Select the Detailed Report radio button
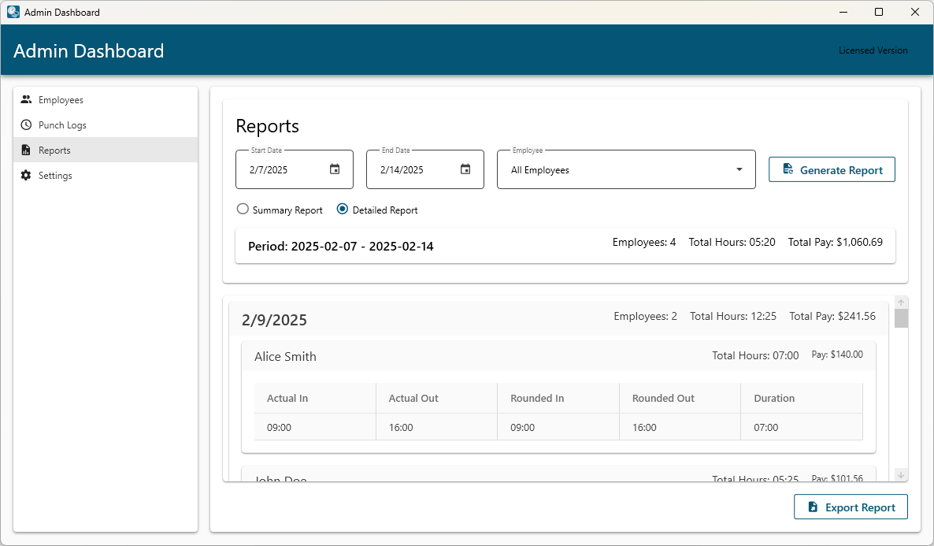Image resolution: width=934 pixels, height=546 pixels. (341, 209)
